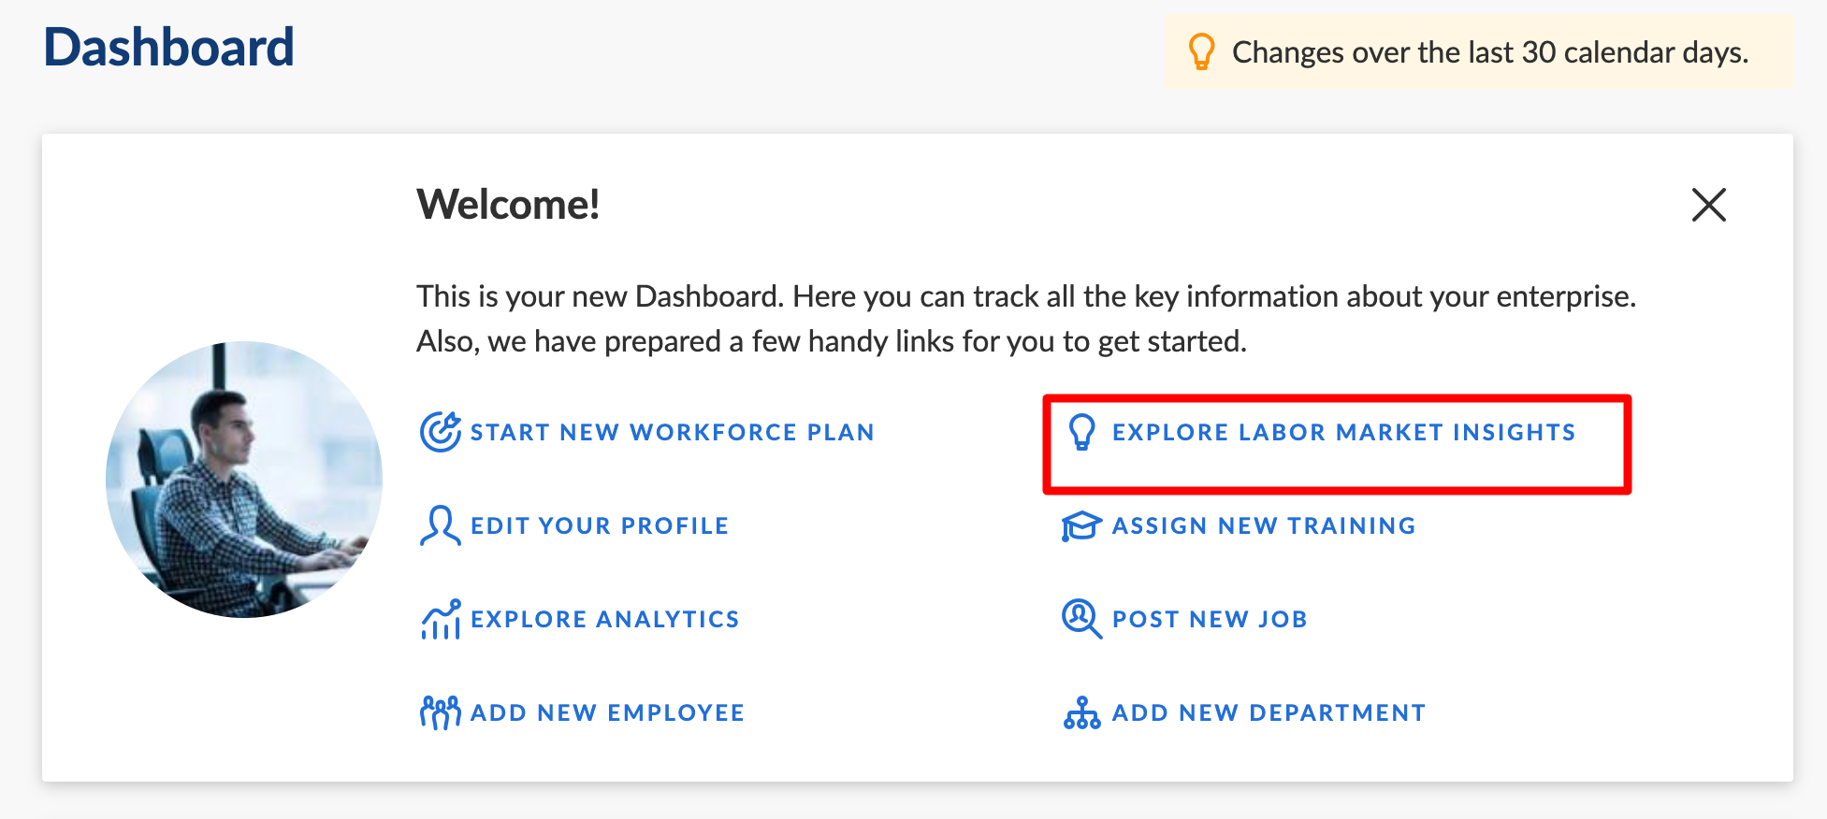Select Add New Employee link

tap(607, 712)
